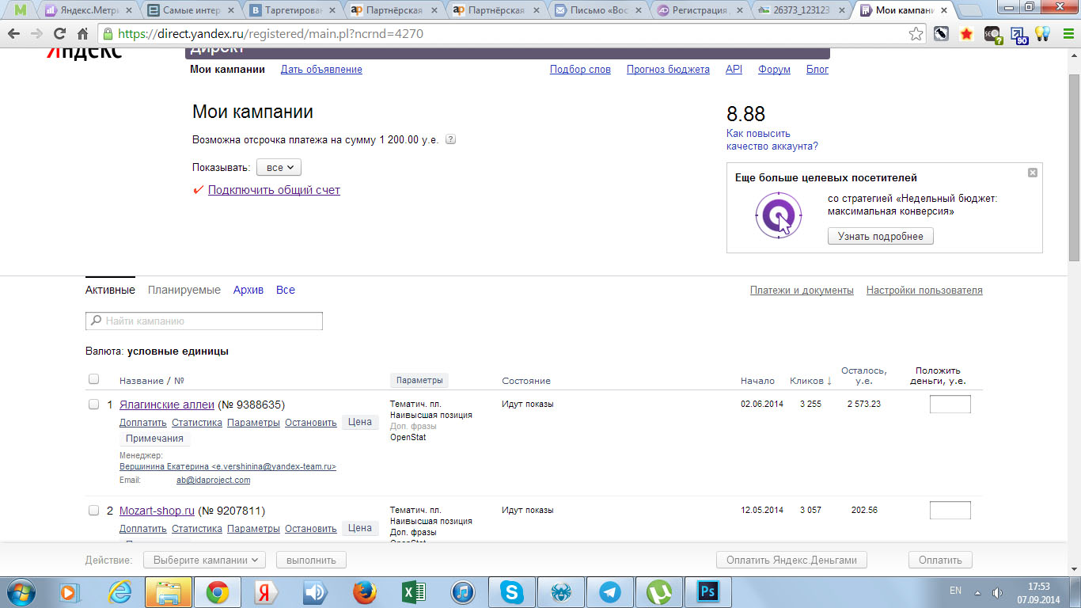Viewport: 1081px width, 608px height.
Task: Open Excel from the taskbar
Action: [414, 591]
